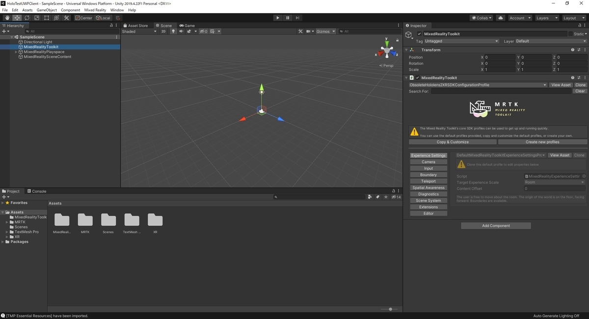Image resolution: width=589 pixels, height=319 pixels.
Task: Select the Scale tool
Action: [x=36, y=18]
